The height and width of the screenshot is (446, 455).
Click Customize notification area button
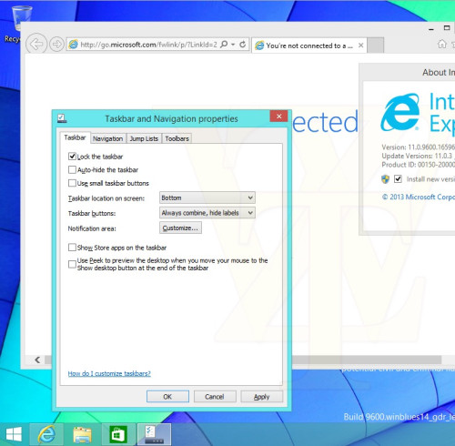point(180,228)
